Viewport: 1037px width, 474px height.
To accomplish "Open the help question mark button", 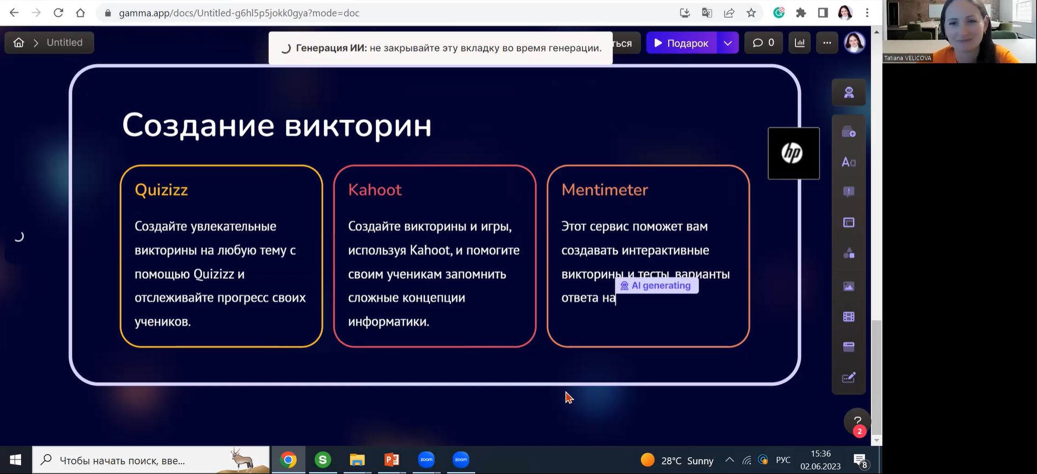I will (857, 421).
